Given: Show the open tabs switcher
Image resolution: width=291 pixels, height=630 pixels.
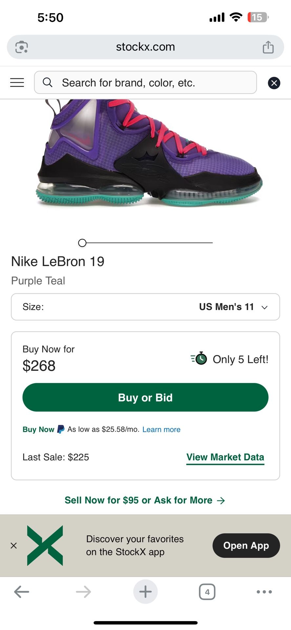Looking at the screenshot, I should pos(207,592).
